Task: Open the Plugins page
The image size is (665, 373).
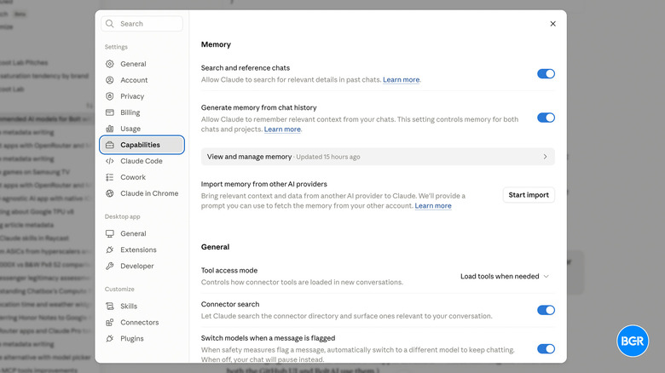Action: click(x=142, y=338)
